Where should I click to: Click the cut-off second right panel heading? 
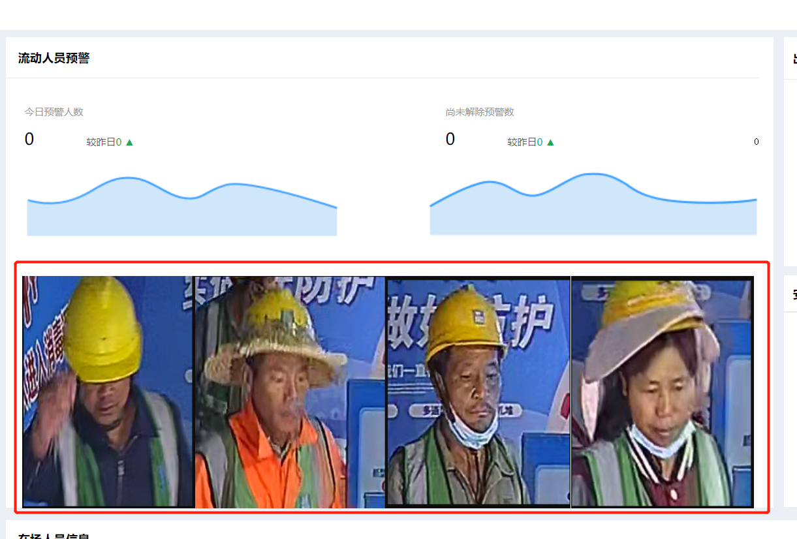tap(794, 295)
